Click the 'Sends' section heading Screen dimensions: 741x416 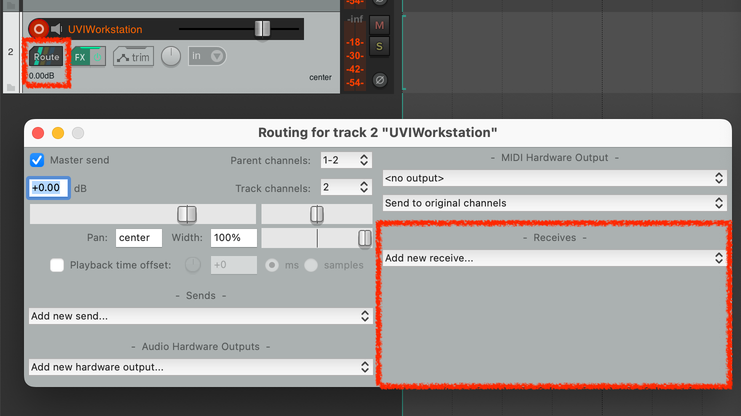(201, 295)
